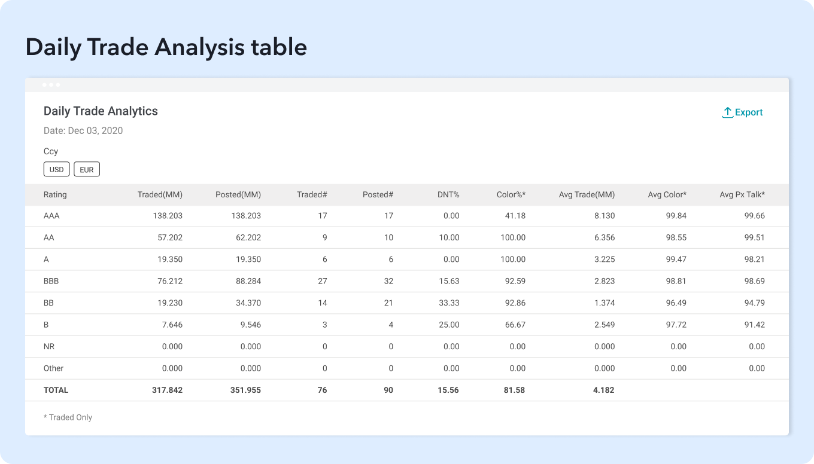Sort by Traded(MM) column header
The width and height of the screenshot is (814, 464).
coord(160,194)
